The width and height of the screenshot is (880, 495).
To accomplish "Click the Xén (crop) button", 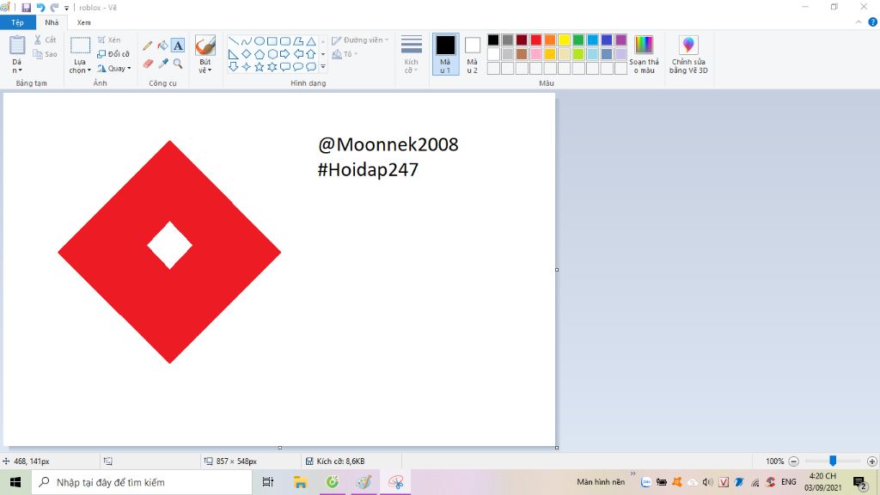I will pos(109,40).
